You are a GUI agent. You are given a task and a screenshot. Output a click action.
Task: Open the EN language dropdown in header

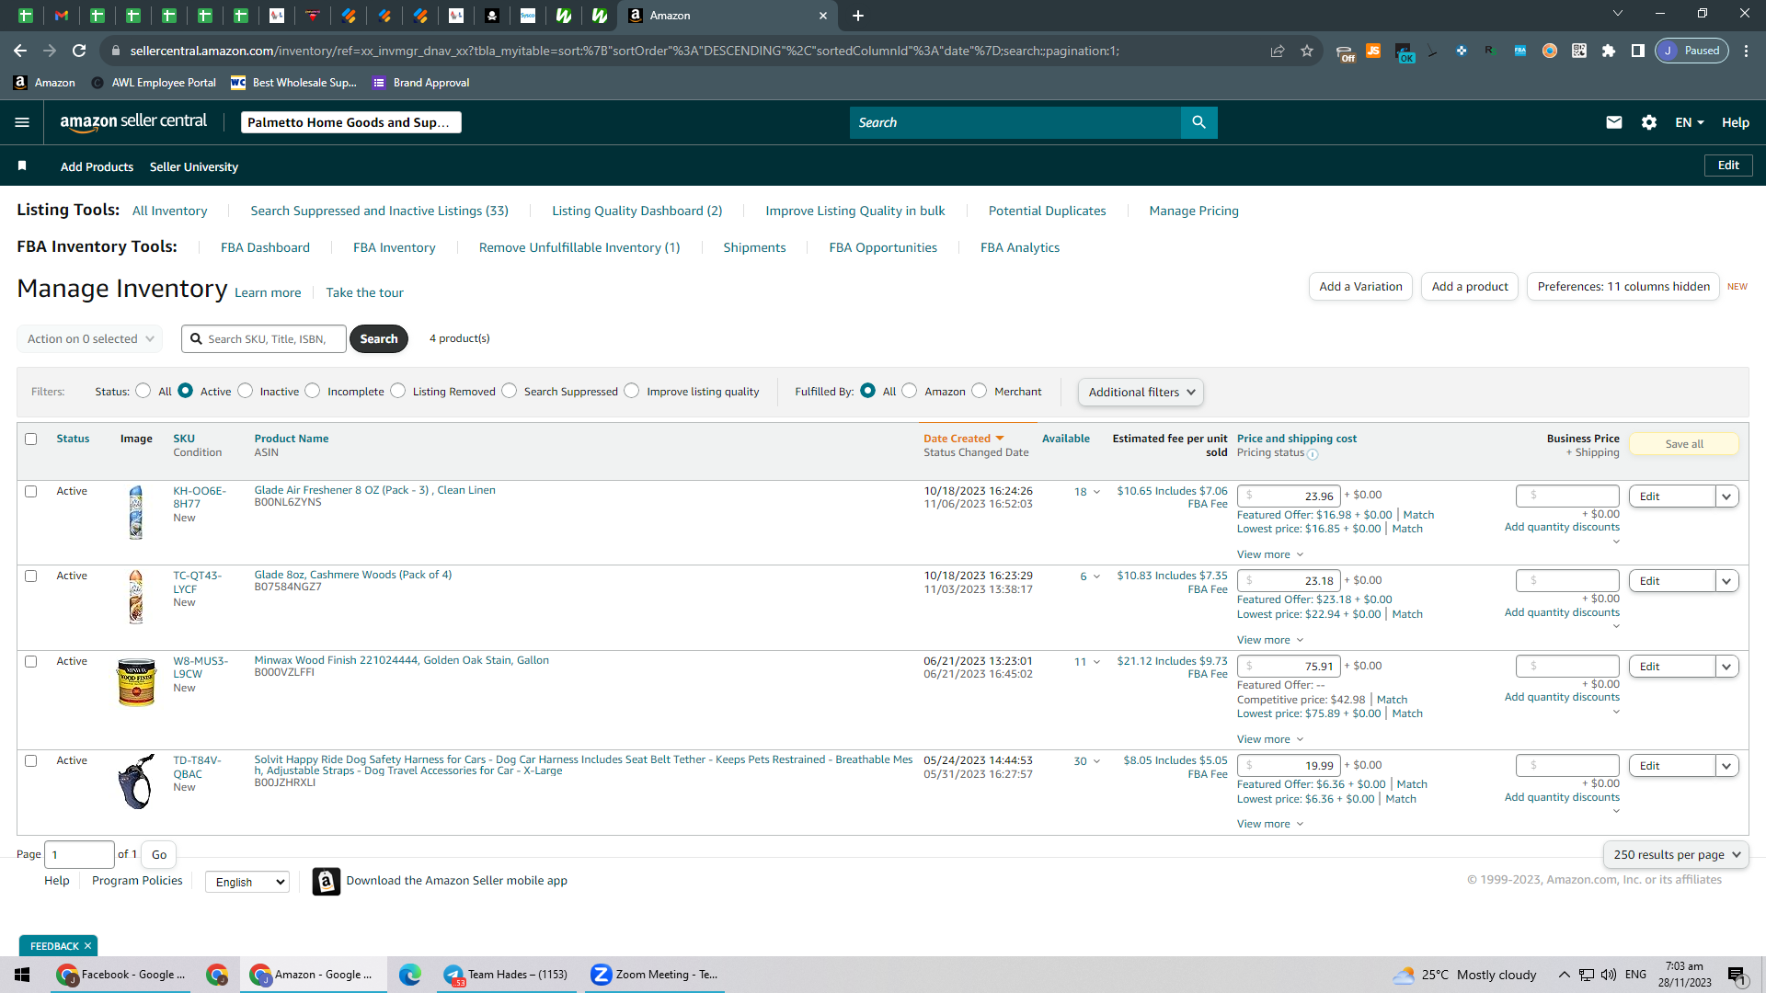pyautogui.click(x=1690, y=122)
